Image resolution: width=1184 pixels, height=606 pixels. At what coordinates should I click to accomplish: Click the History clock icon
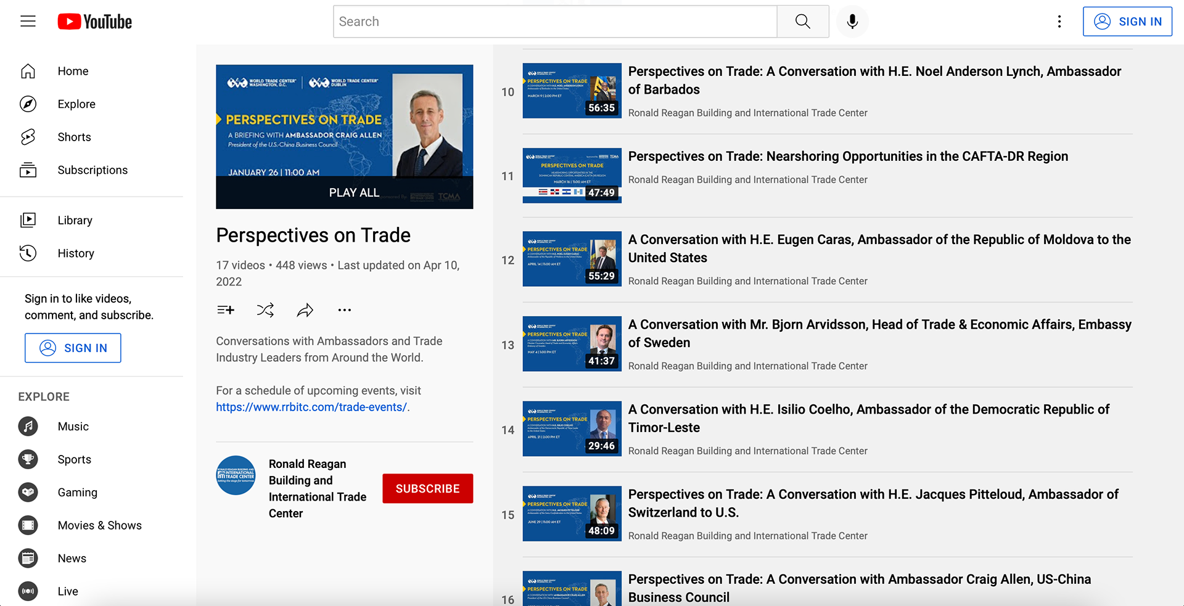pos(28,253)
